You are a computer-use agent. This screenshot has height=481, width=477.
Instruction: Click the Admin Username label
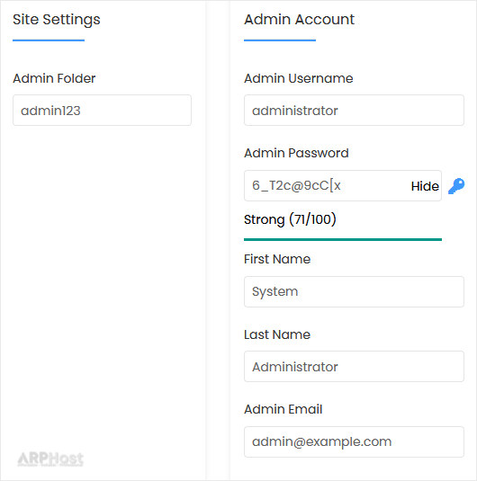pos(299,78)
